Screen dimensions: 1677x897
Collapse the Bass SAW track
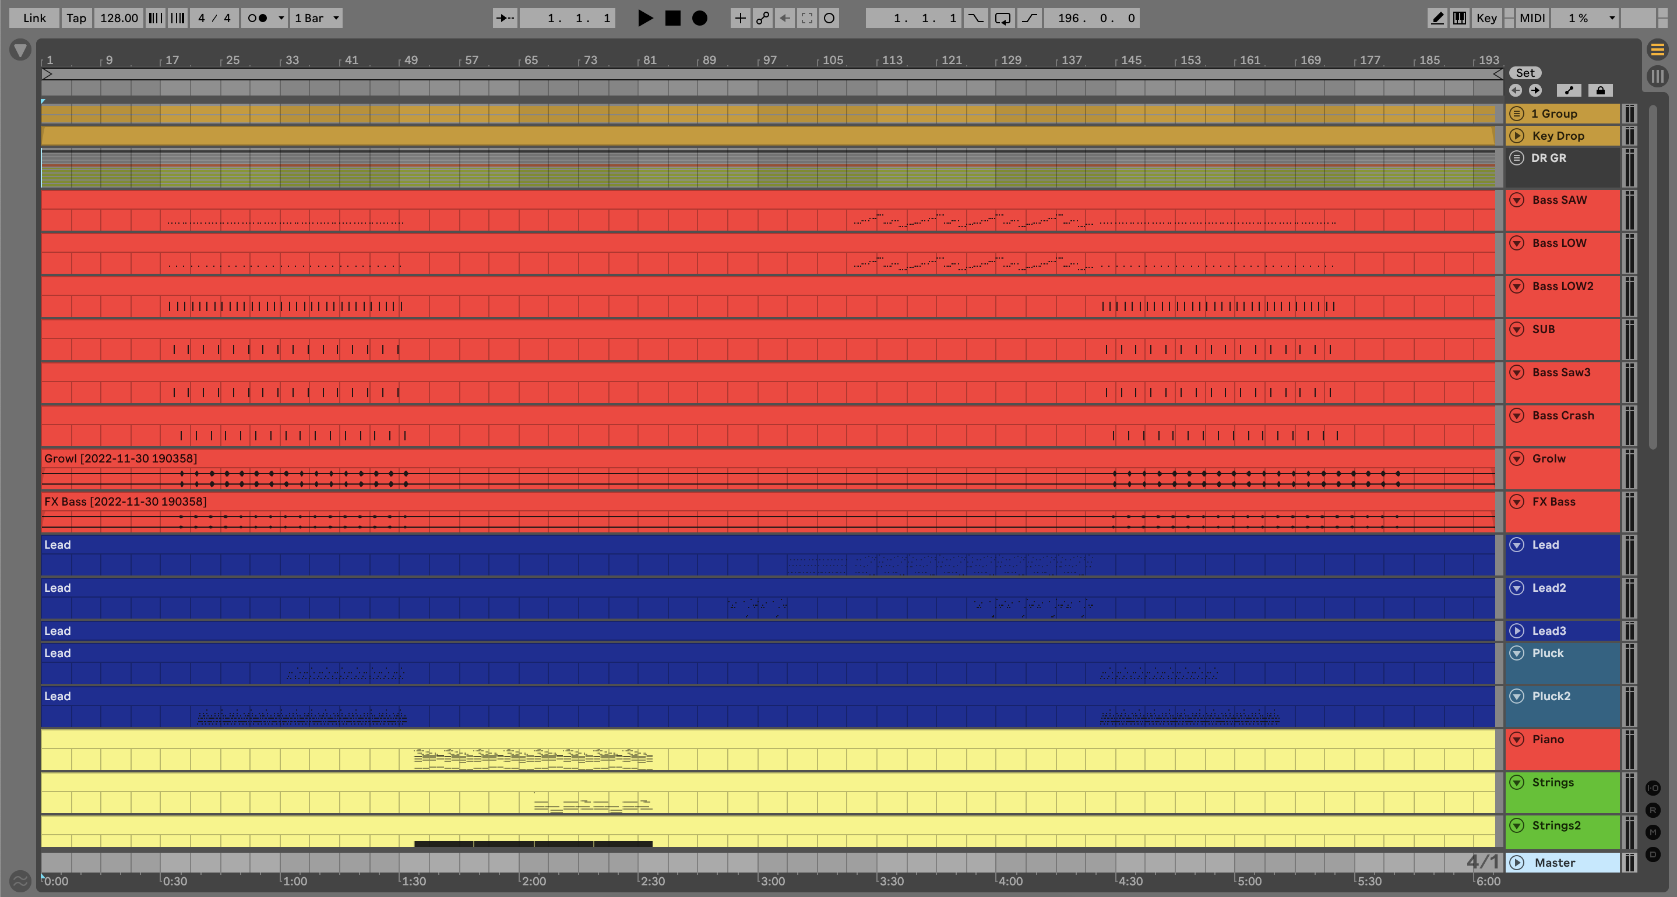[x=1517, y=200]
